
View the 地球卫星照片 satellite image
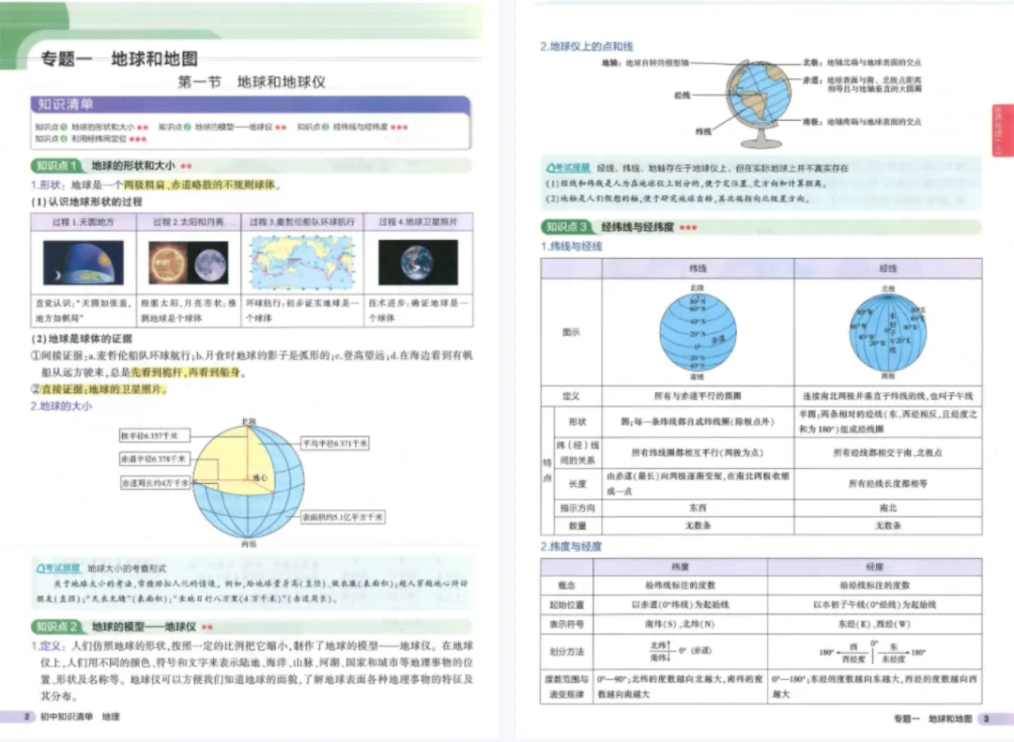(419, 262)
